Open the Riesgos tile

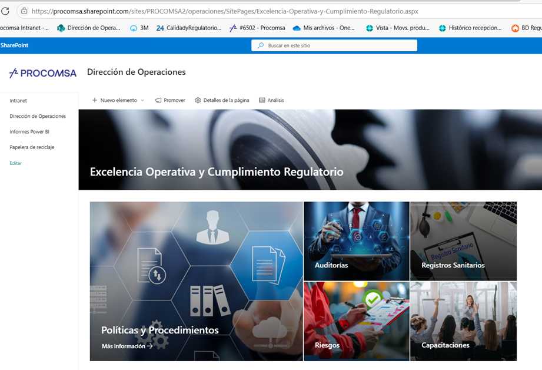point(356,321)
